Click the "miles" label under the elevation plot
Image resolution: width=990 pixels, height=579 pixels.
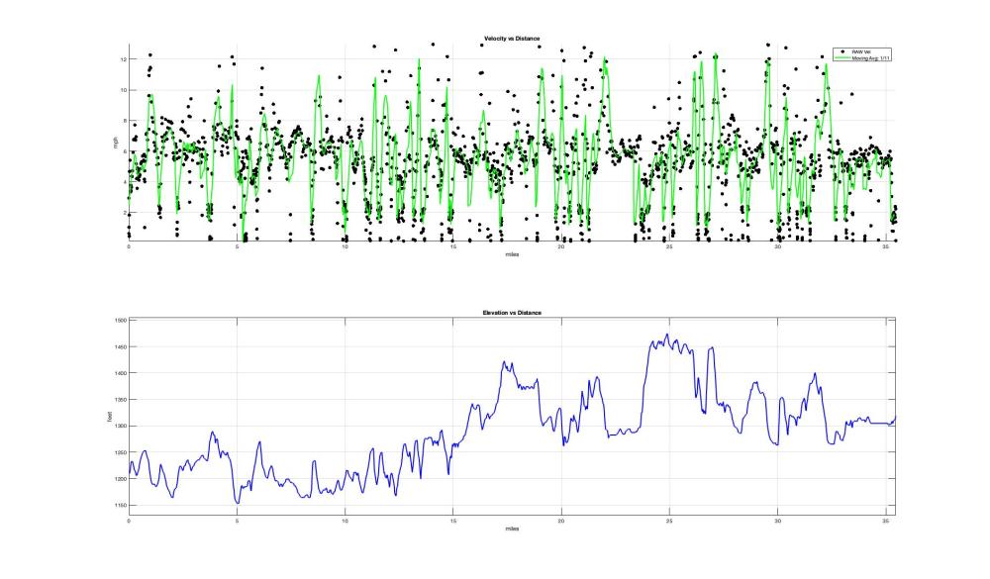512,529
